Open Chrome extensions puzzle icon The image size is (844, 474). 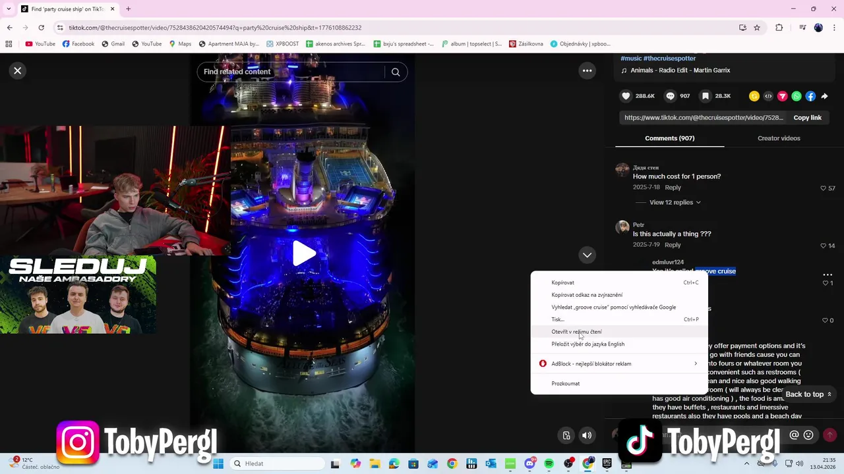[x=779, y=28]
